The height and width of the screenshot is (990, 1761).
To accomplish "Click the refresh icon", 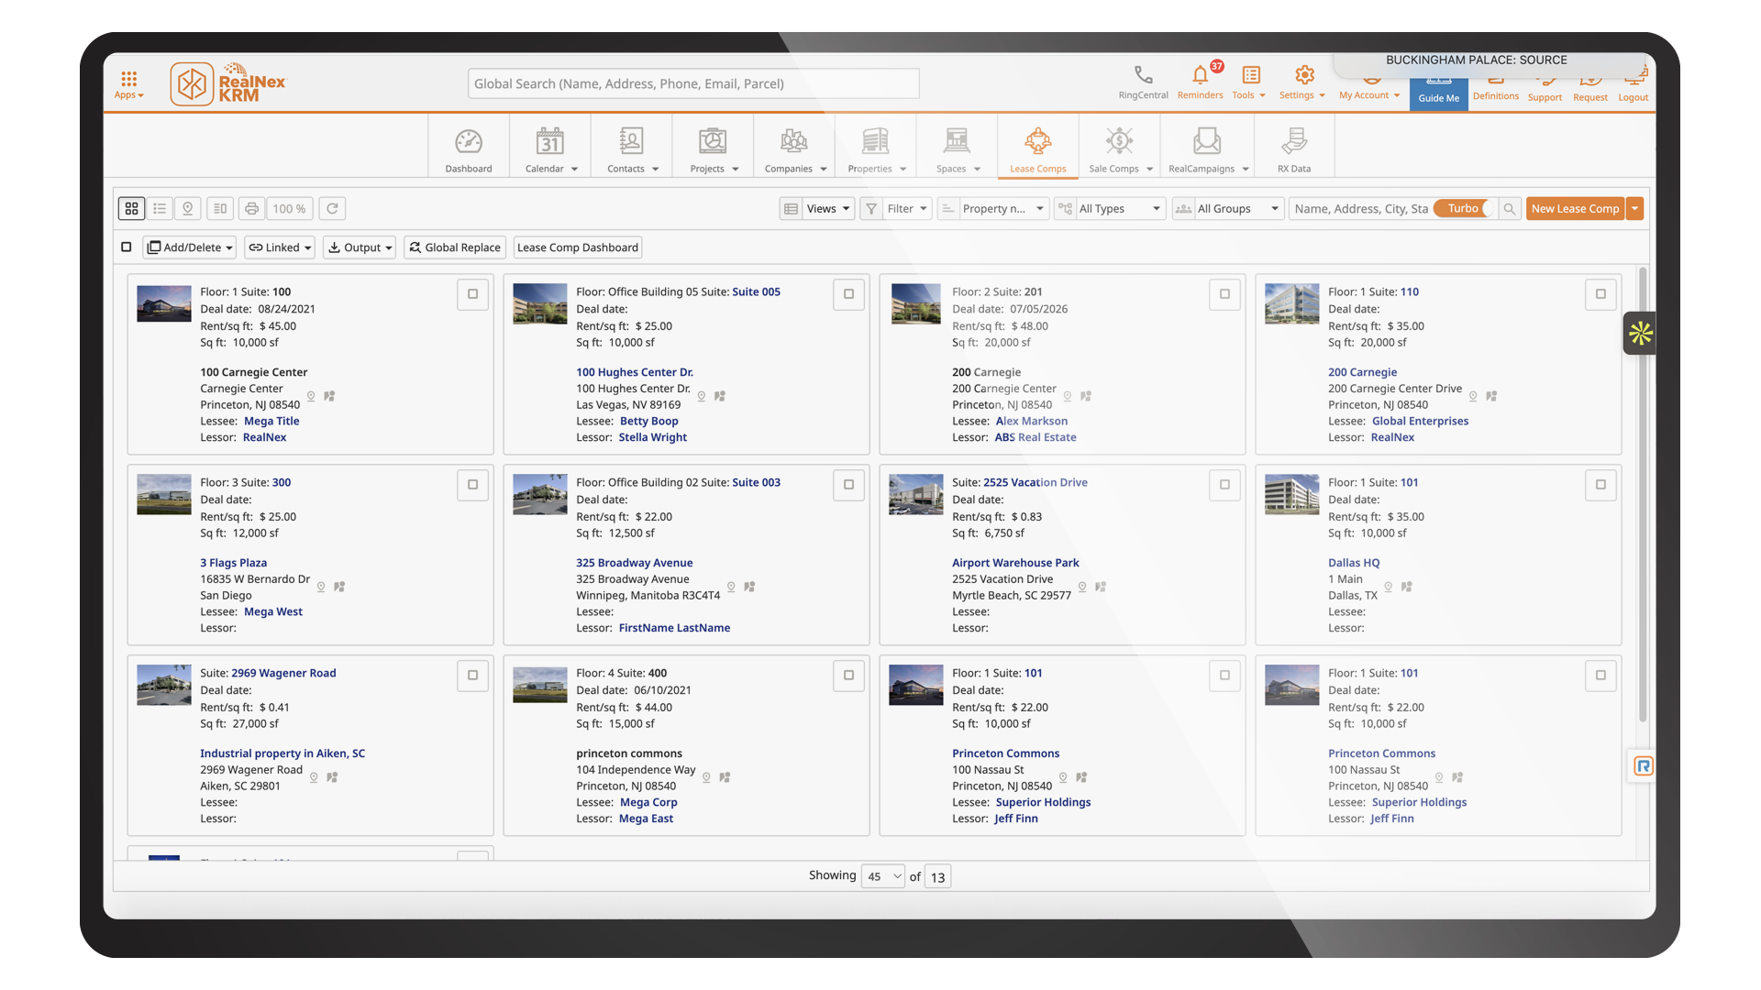I will (333, 209).
